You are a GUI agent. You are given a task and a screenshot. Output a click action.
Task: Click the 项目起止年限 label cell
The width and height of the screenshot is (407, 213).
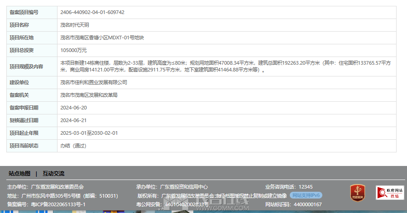(32, 133)
